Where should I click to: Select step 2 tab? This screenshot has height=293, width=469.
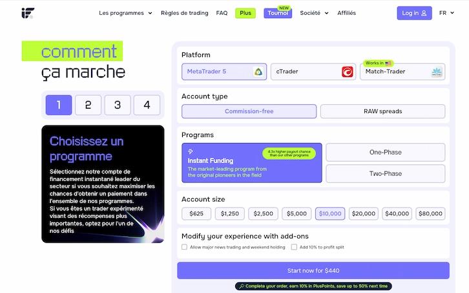[88, 105]
